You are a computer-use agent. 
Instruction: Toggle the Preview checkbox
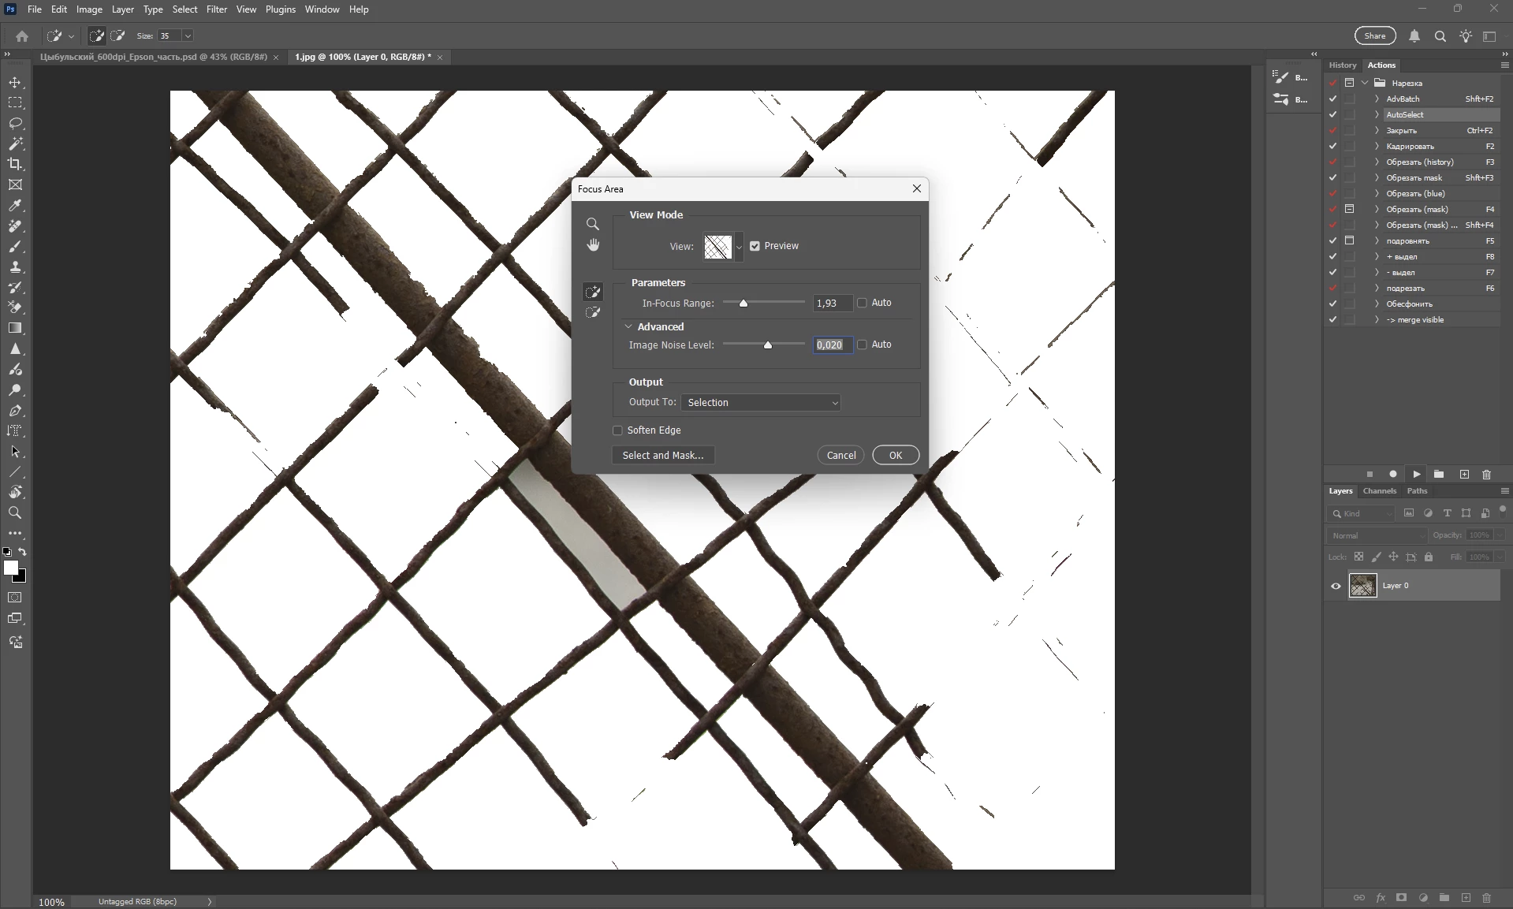click(755, 246)
